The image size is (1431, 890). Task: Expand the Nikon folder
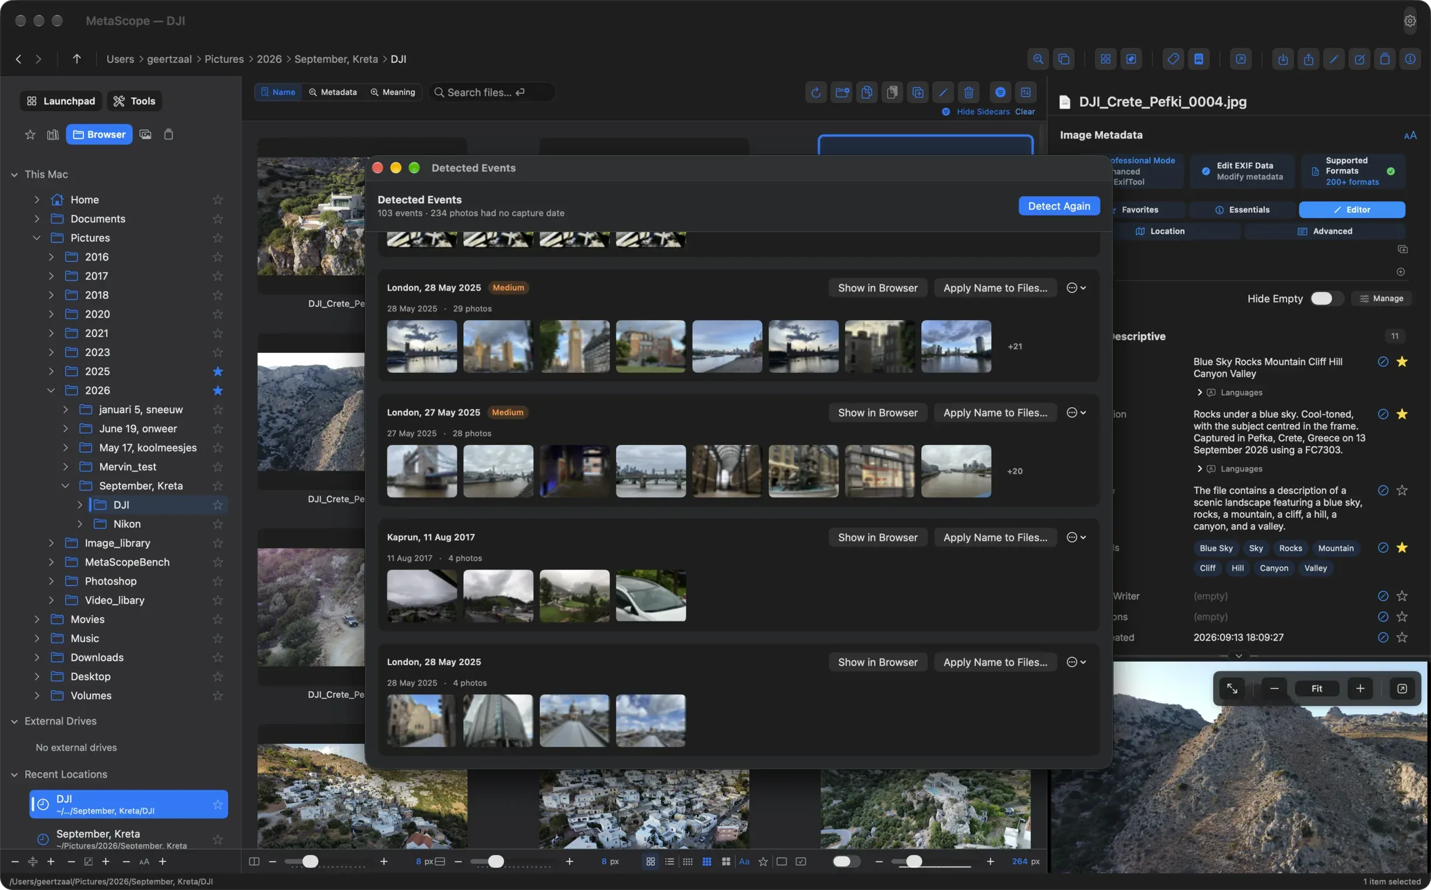pos(79,524)
